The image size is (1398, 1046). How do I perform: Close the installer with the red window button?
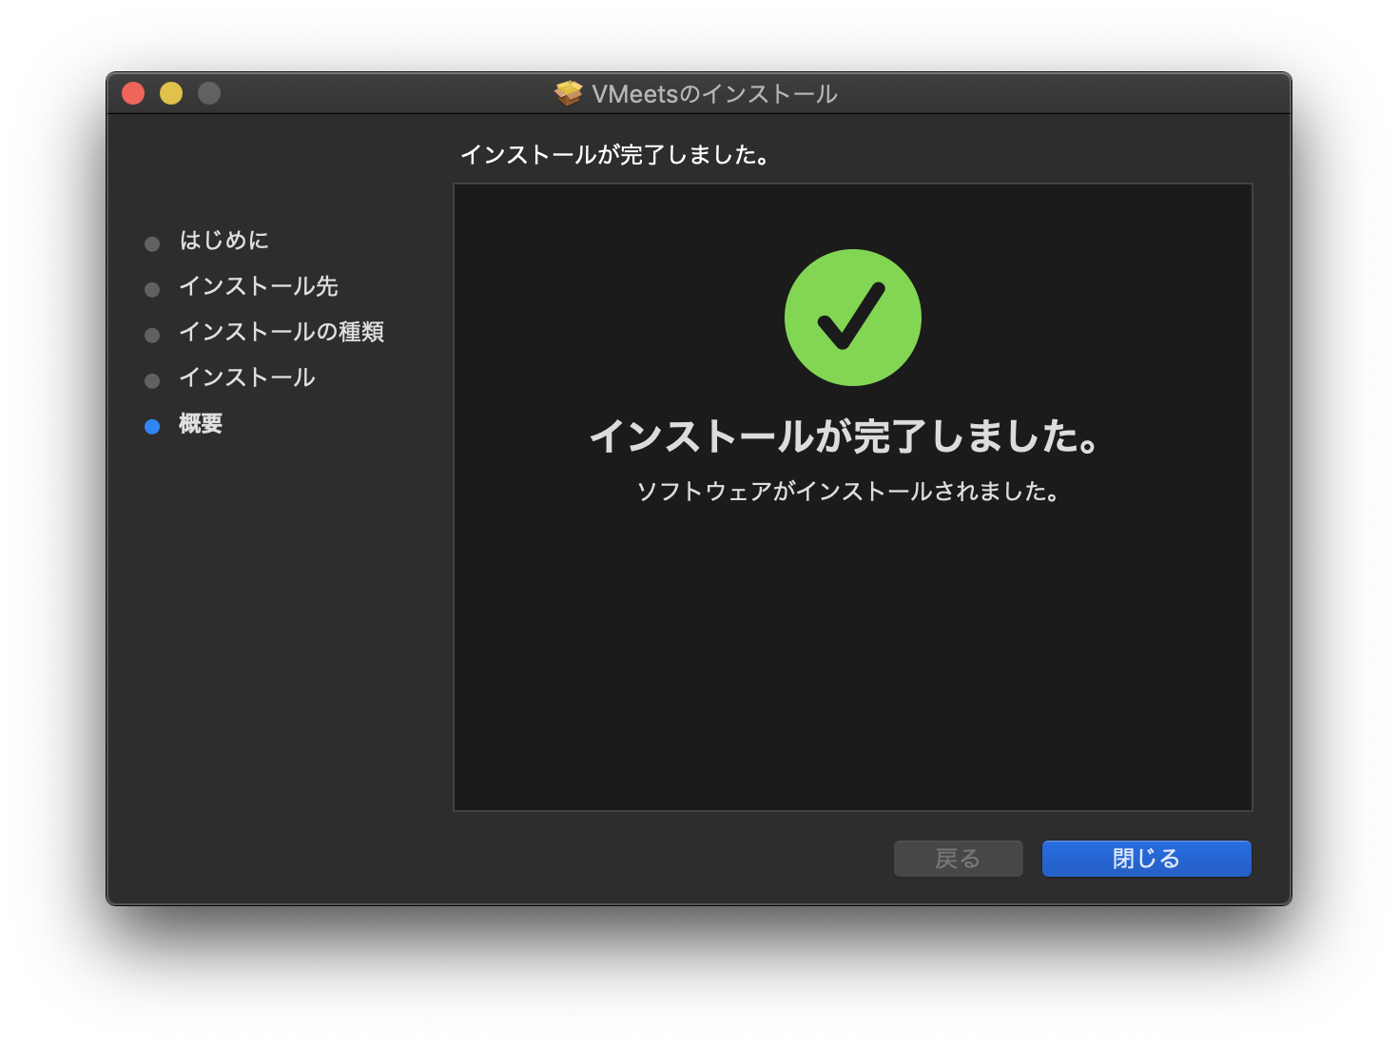(133, 93)
